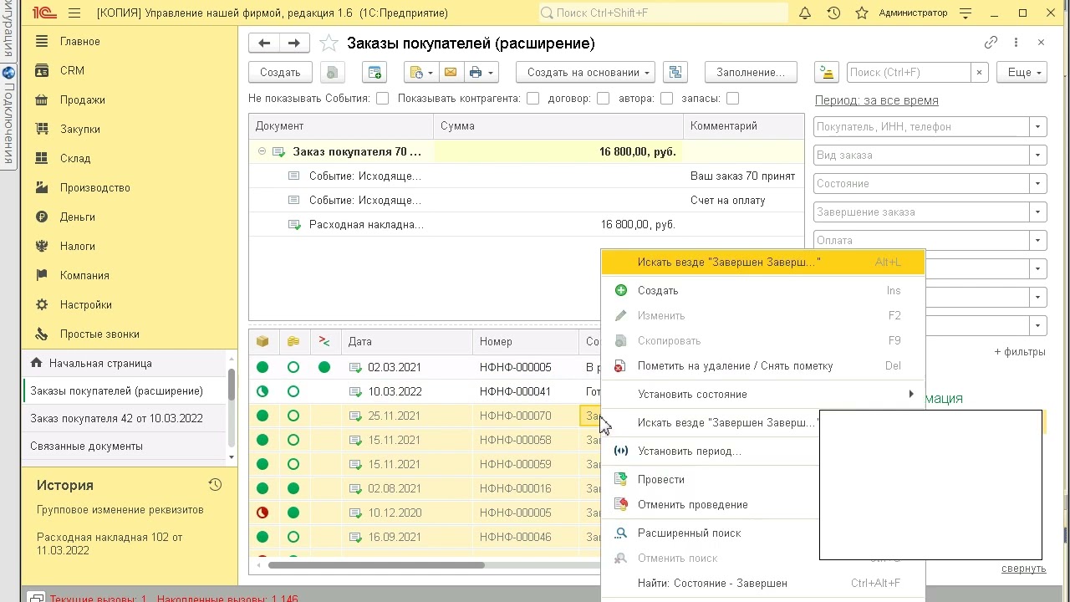Open the main menu hamburger icon
Screen dimensions: 1070x602
pos(74,13)
